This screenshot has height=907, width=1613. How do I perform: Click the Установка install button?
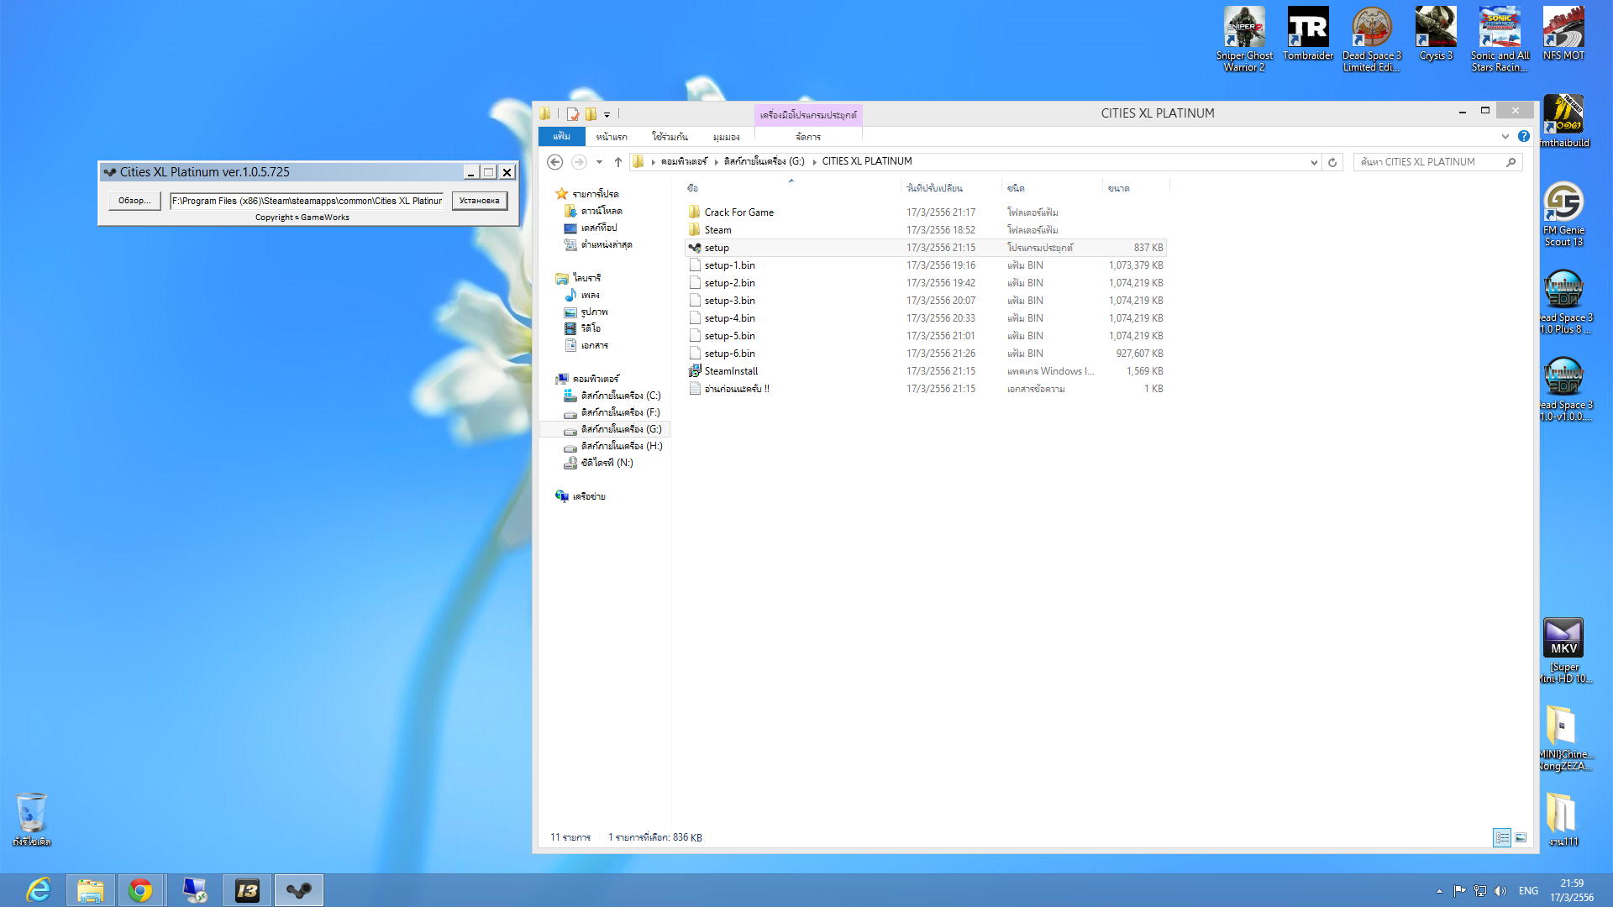(x=479, y=201)
